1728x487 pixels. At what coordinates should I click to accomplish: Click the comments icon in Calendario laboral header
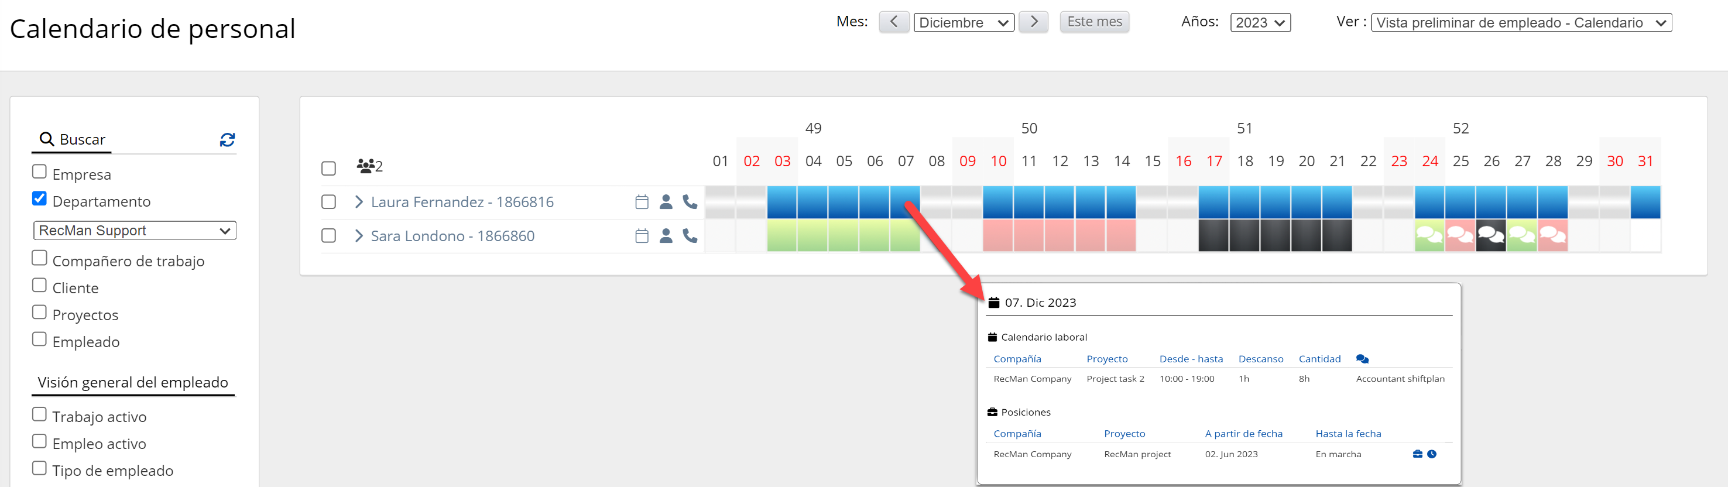pyautogui.click(x=1362, y=359)
